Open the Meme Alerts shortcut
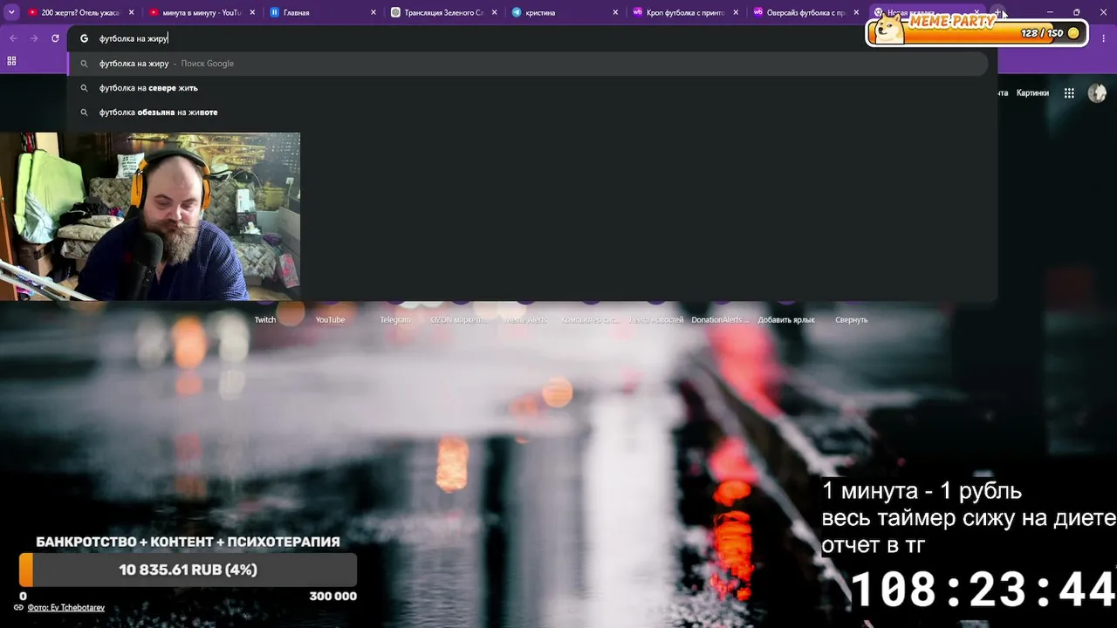This screenshot has width=1117, height=628. click(x=525, y=319)
